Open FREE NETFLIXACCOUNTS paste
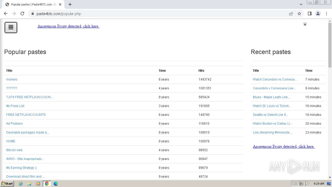Viewport: 332px width, 187px height. pyautogui.click(x=26, y=115)
